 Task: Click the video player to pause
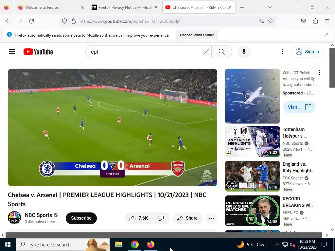coord(113,127)
